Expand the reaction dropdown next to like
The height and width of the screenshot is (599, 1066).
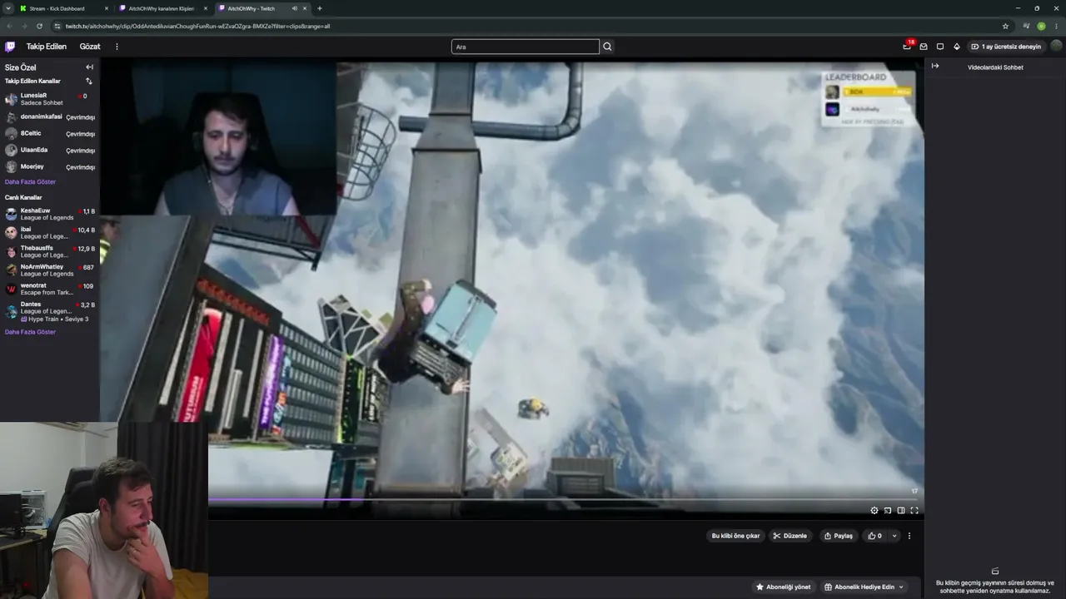[x=894, y=536]
